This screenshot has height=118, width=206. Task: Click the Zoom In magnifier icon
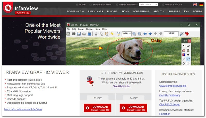134,34
